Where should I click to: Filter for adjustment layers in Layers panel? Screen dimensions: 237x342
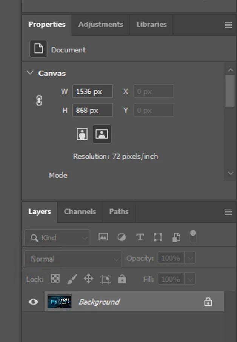click(122, 237)
